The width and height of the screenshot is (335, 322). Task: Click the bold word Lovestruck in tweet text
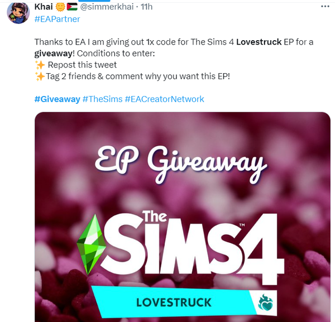[259, 42]
